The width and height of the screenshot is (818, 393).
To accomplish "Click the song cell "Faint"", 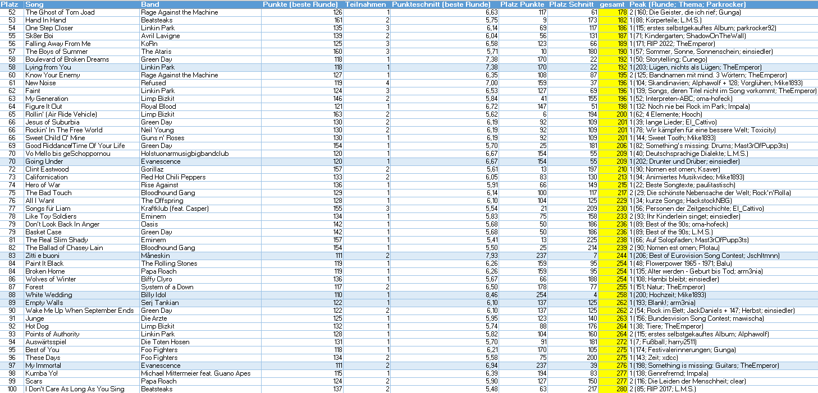I will (x=82, y=91).
